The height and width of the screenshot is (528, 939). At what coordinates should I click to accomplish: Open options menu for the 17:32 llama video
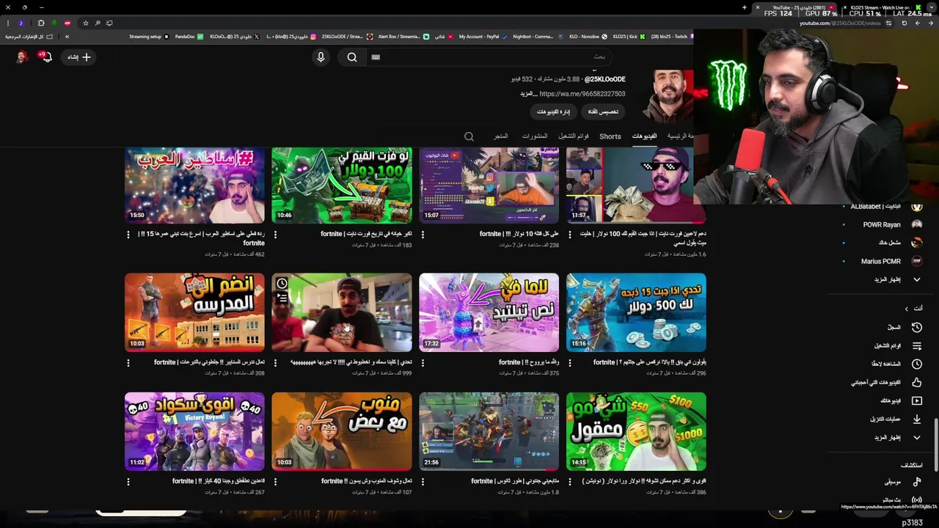pos(423,362)
